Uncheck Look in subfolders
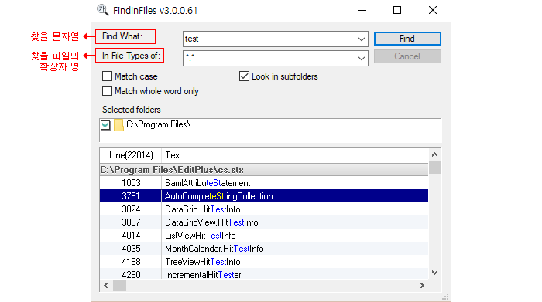542x302 pixels. point(244,76)
